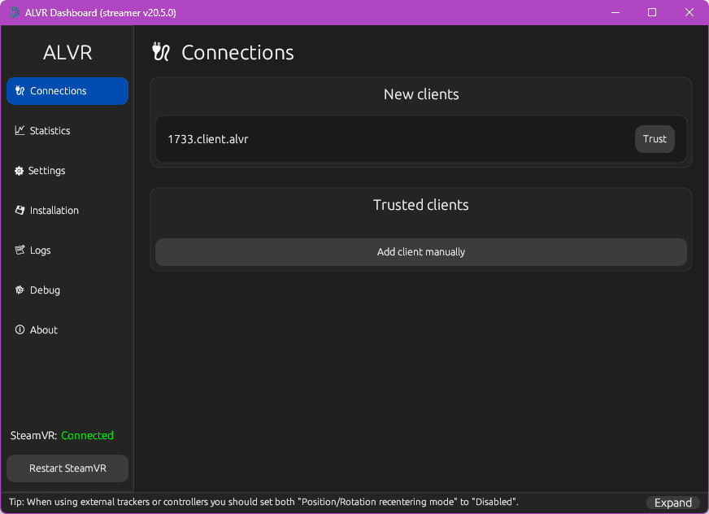Click Add client manually

pyautogui.click(x=421, y=252)
